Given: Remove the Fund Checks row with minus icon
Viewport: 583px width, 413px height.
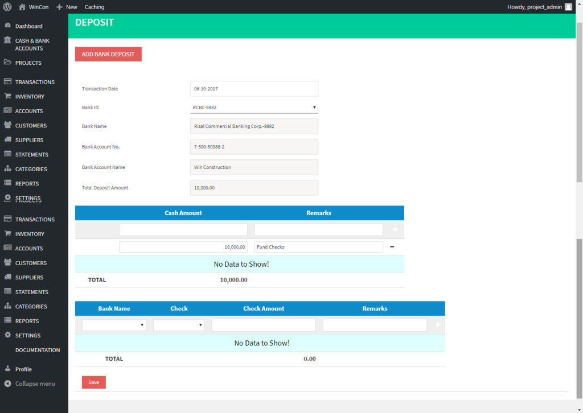Looking at the screenshot, I should (x=392, y=247).
